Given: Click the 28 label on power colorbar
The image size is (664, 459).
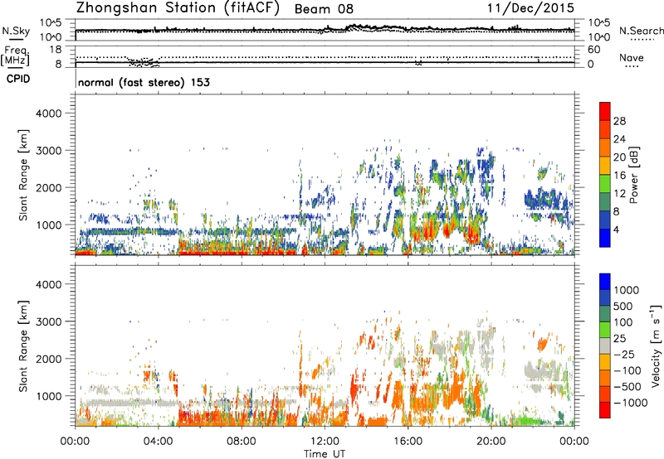Looking at the screenshot, I should [x=619, y=121].
